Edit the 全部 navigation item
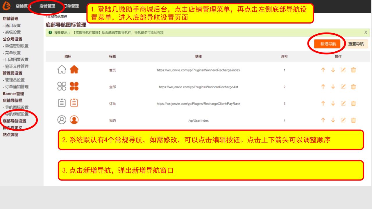372x209 pixels. pos(343,87)
